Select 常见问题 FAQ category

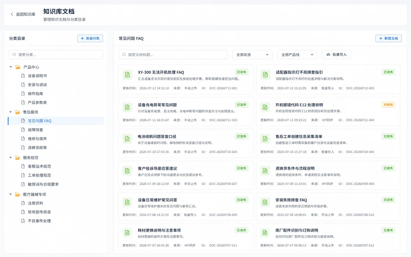(56, 121)
